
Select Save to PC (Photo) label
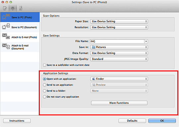(x=22, y=18)
